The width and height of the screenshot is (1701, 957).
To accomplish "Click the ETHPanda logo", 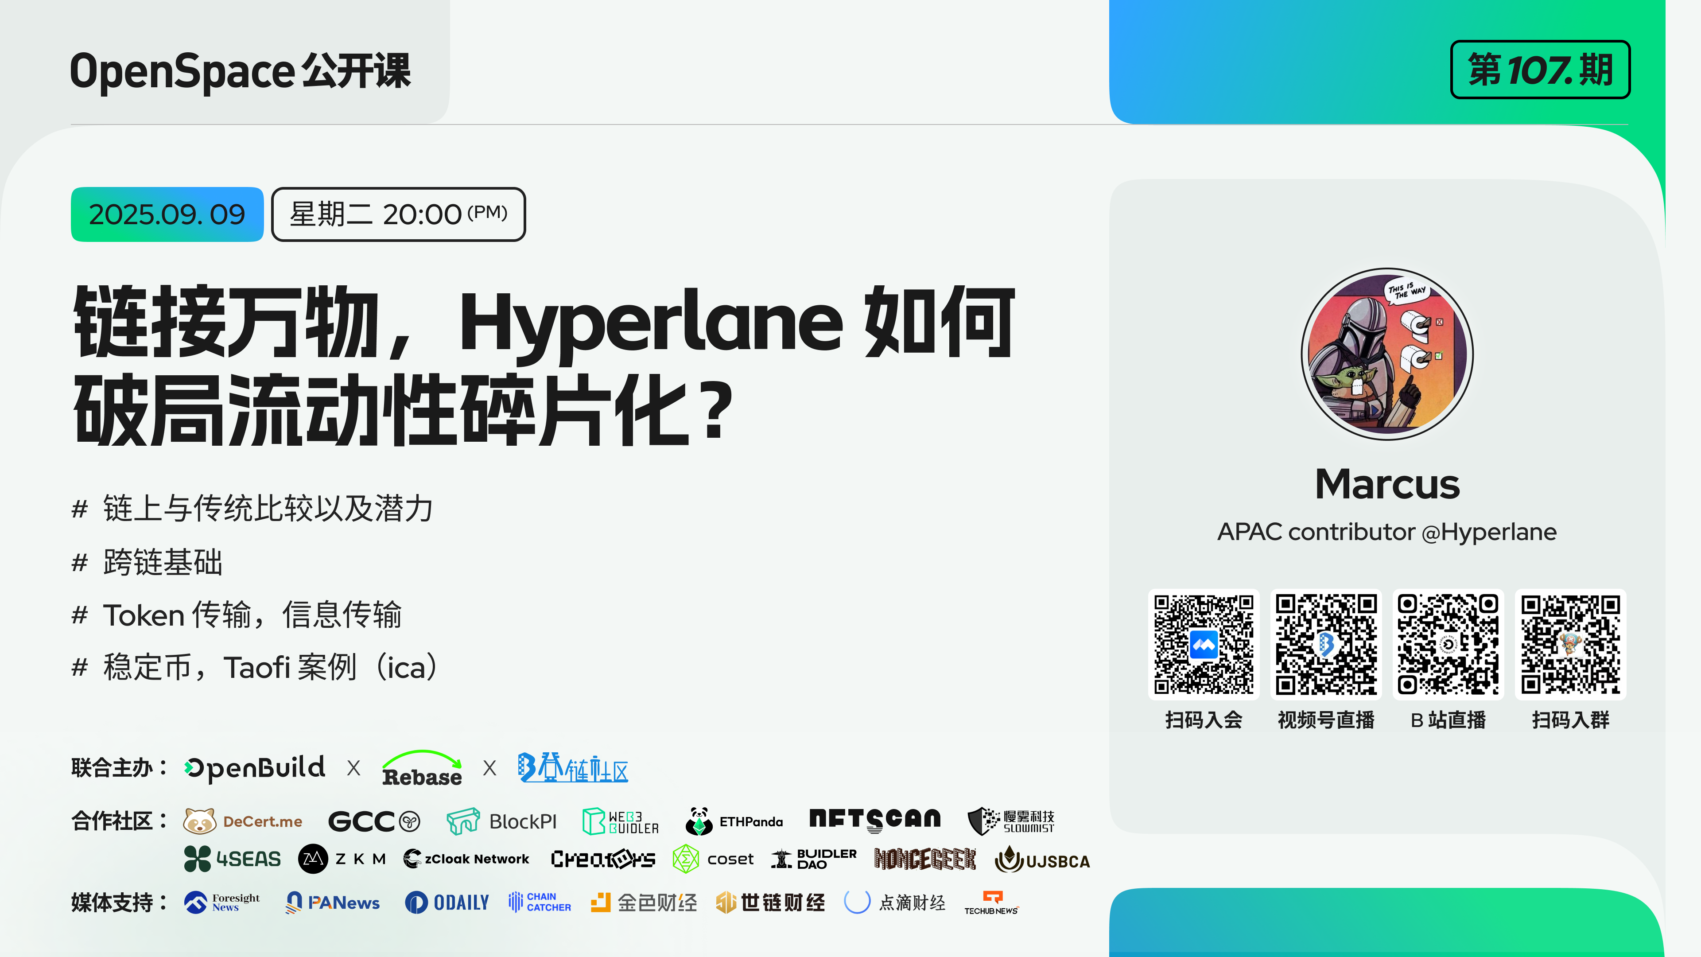I will pyautogui.click(x=734, y=821).
